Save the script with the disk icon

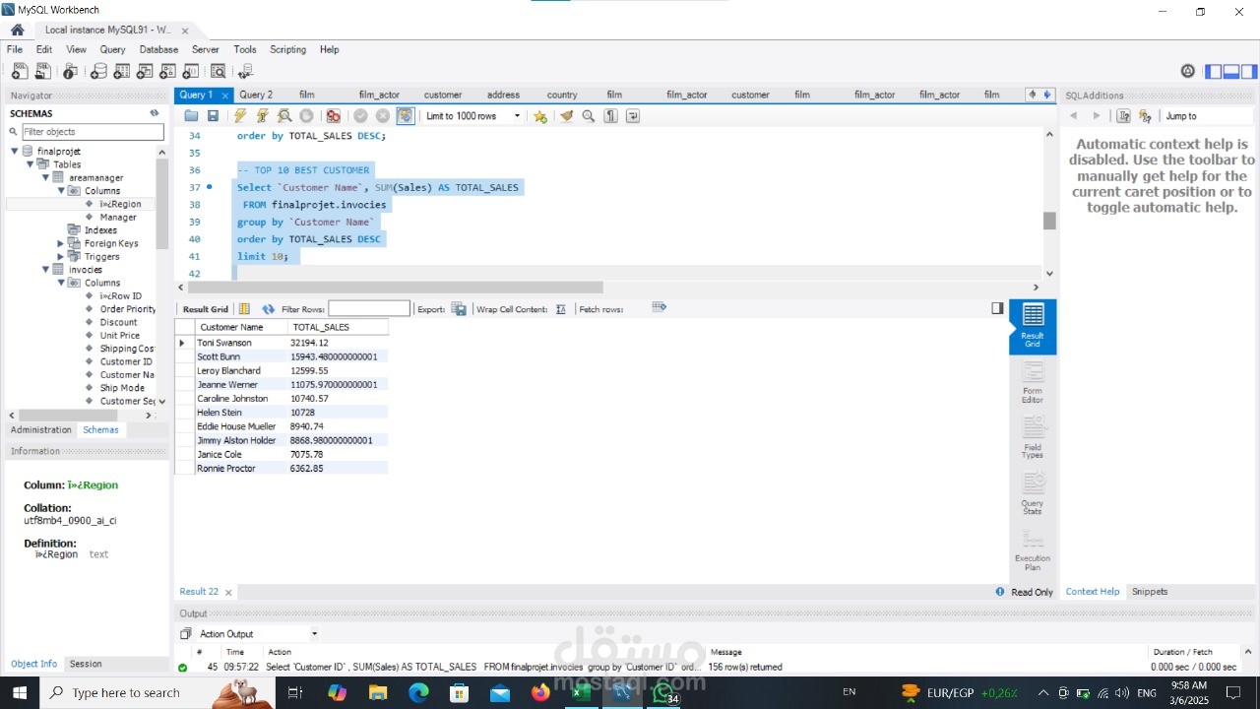(x=213, y=116)
